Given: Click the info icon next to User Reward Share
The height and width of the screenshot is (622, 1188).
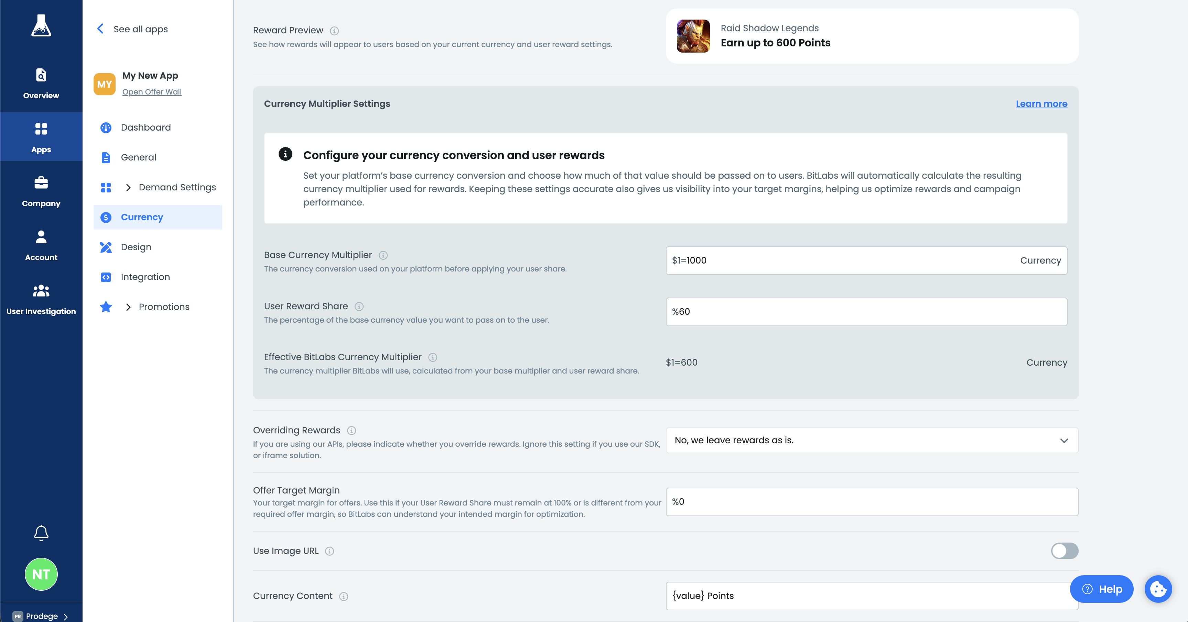Looking at the screenshot, I should click(x=359, y=307).
